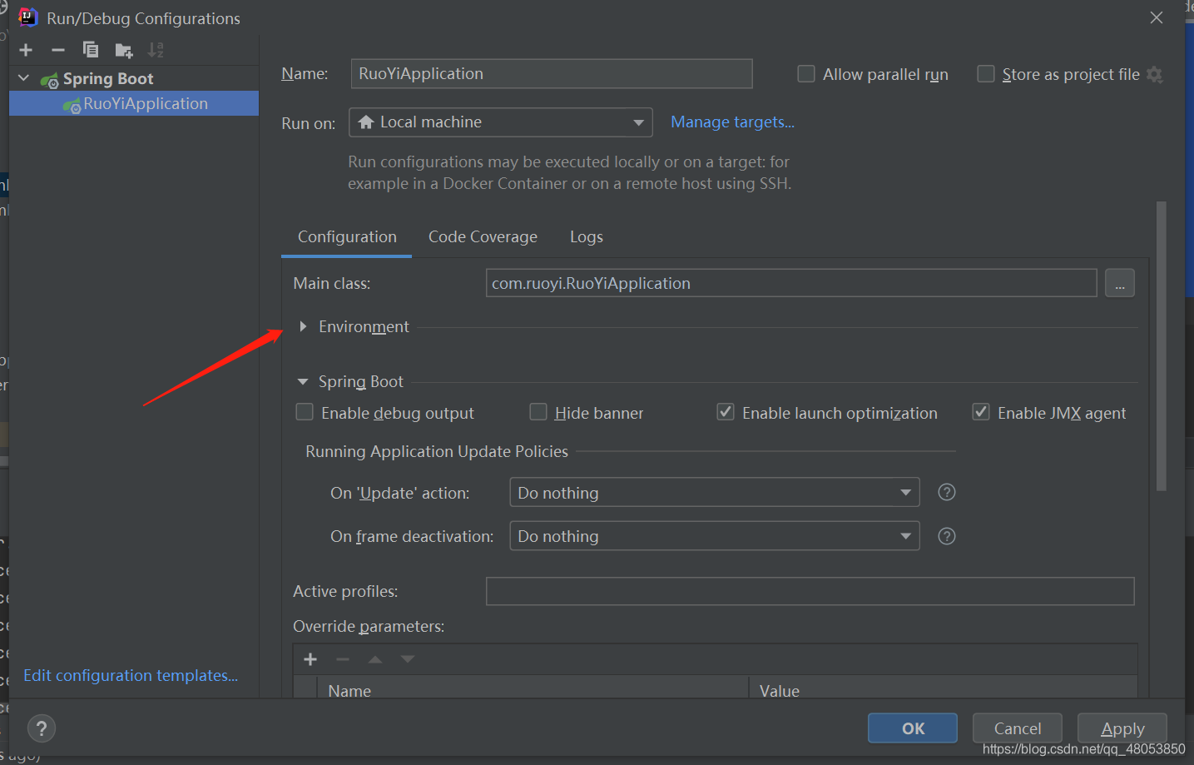Remove the selected configuration
The image size is (1194, 765).
click(57, 49)
